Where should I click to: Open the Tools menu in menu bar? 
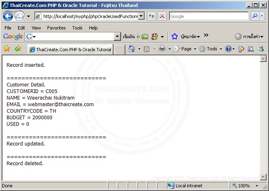77,28
